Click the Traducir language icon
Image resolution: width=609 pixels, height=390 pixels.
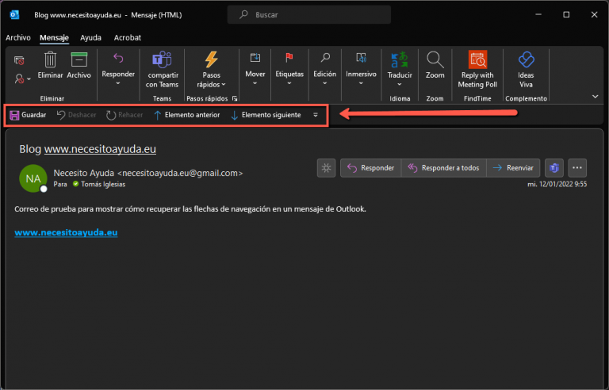point(400,59)
